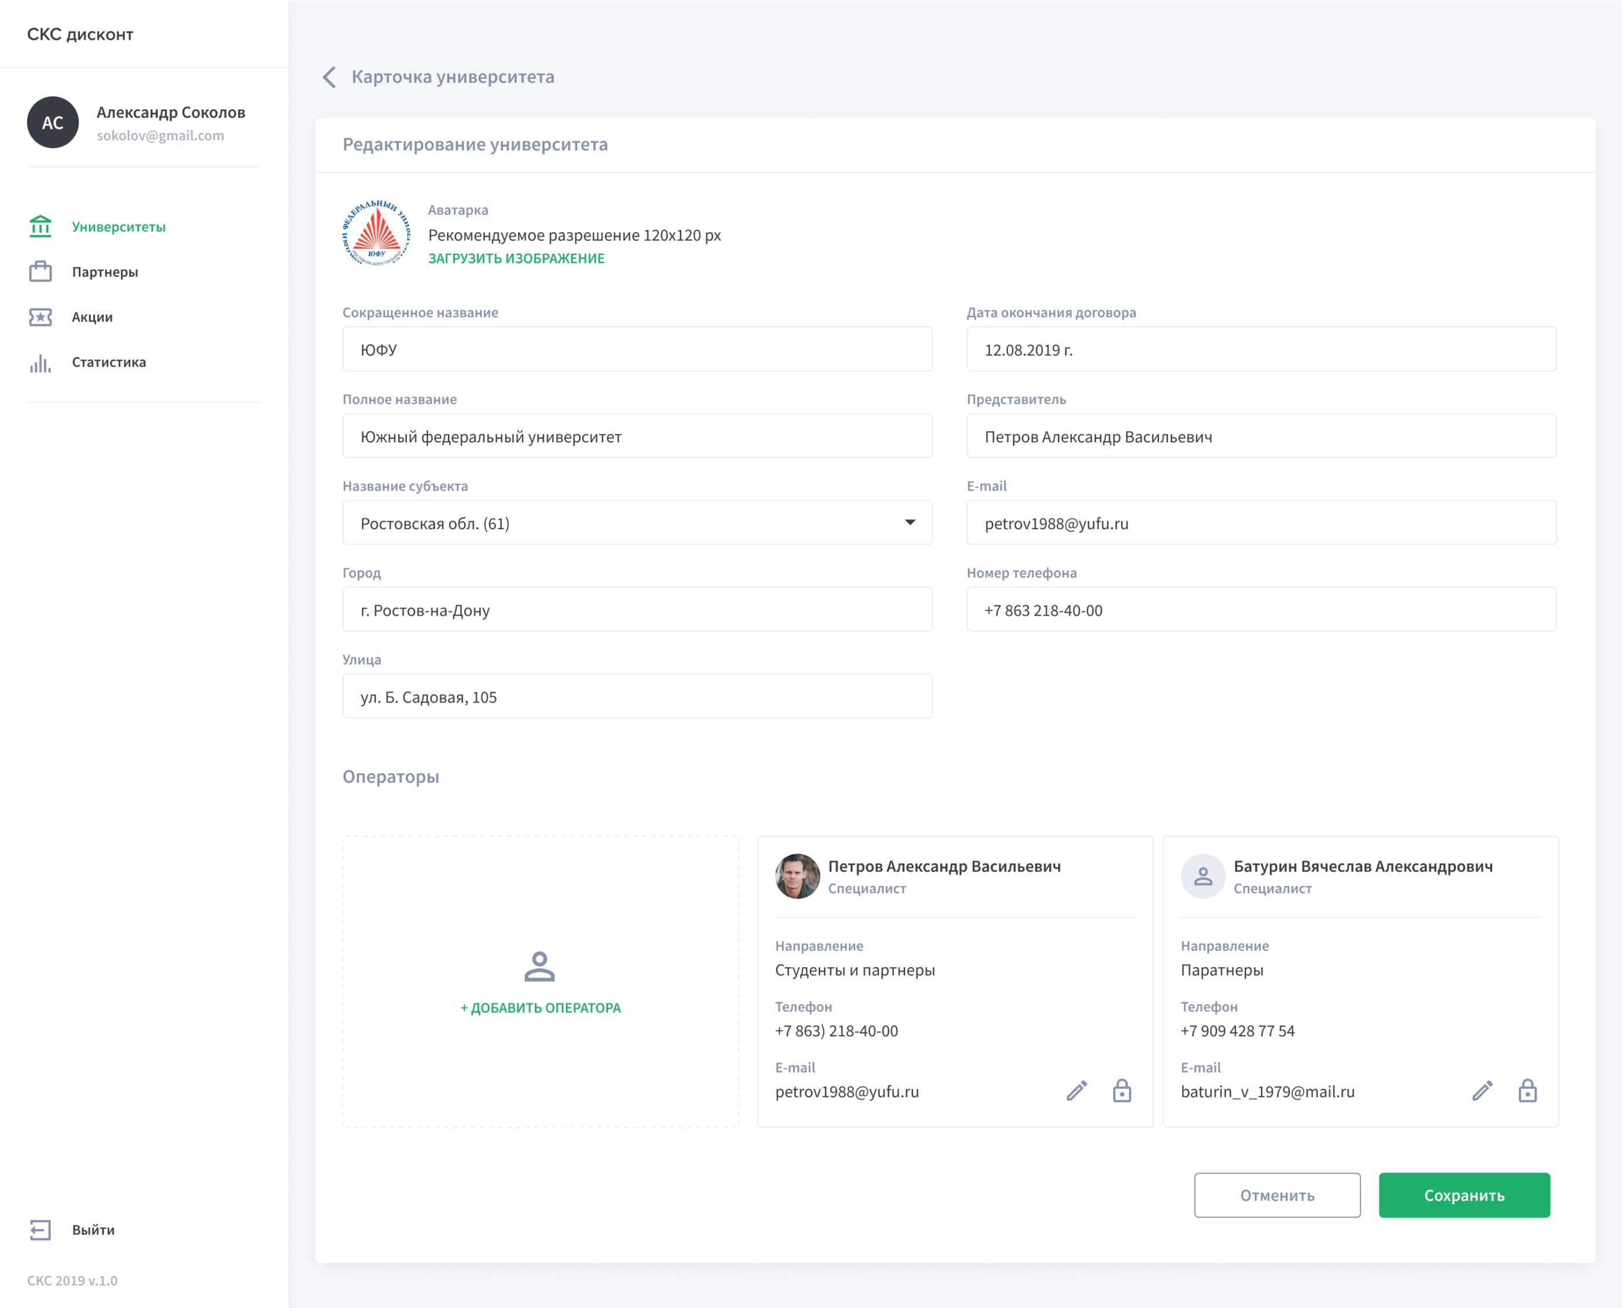This screenshot has height=1308, width=1623.
Task: Edit operator Батурин with pencil icon
Action: (x=1482, y=1090)
